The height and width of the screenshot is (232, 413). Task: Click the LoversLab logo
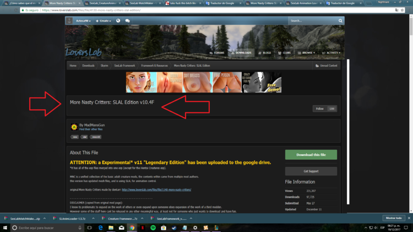84,52
